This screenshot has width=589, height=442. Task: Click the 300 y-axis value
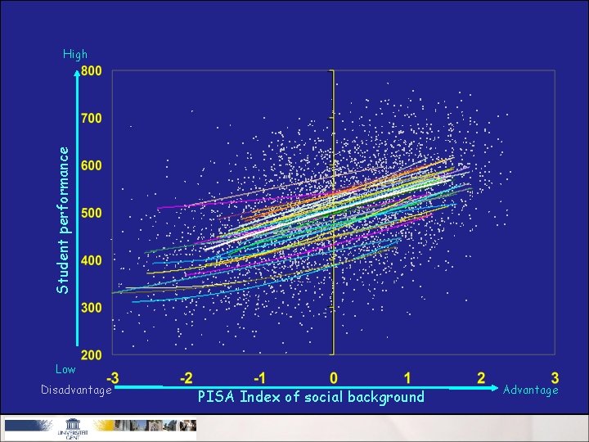(92, 308)
